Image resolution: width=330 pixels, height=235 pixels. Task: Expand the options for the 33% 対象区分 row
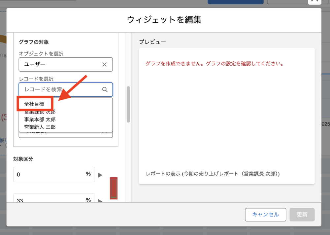tap(100, 200)
